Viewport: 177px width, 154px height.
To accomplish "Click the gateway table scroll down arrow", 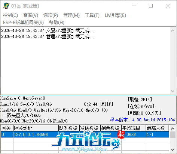I will 173,150.
